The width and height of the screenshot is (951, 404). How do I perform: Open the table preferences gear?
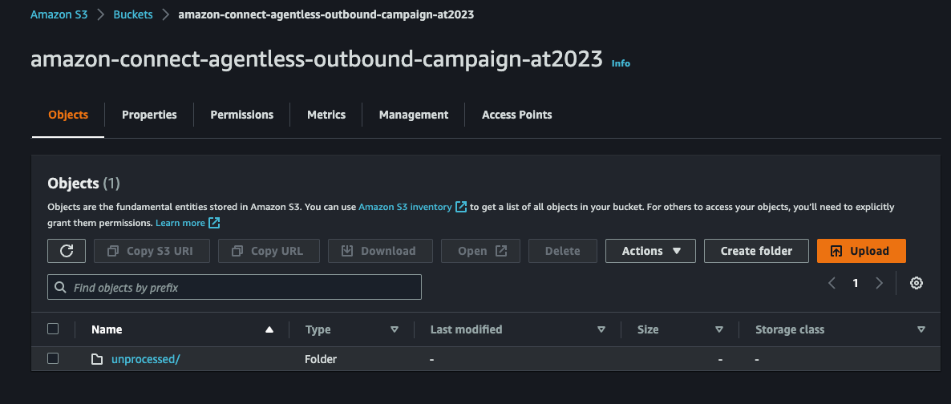(x=917, y=283)
